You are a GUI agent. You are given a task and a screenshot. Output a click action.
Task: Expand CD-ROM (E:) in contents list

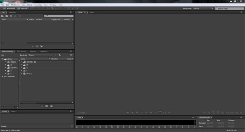pyautogui.click(x=21, y=62)
